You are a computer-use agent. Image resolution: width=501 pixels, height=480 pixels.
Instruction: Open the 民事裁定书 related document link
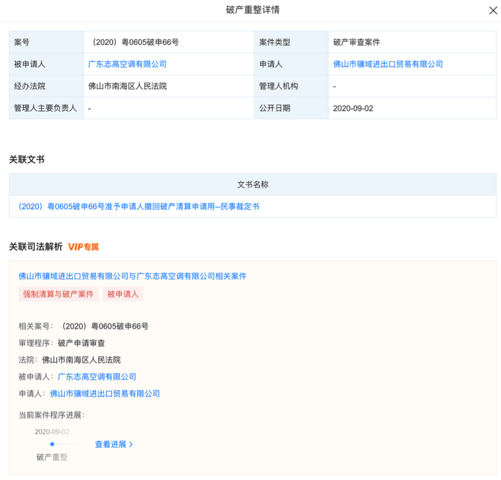tap(139, 207)
